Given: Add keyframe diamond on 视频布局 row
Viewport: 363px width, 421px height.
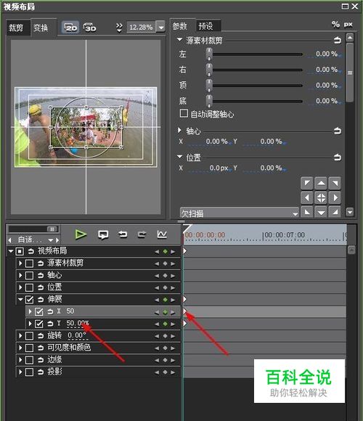Looking at the screenshot, I should click(165, 252).
